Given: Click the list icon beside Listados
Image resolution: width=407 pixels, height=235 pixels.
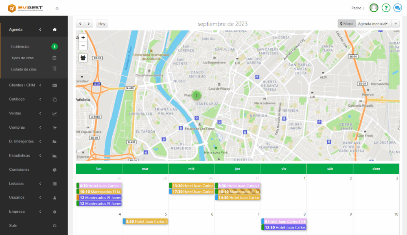Looking at the screenshot, I should pos(55,184).
